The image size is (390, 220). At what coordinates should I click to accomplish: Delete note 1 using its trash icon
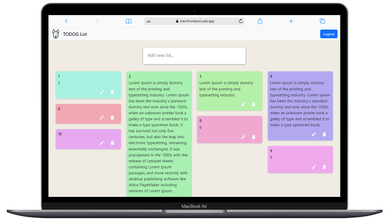pyautogui.click(x=112, y=92)
